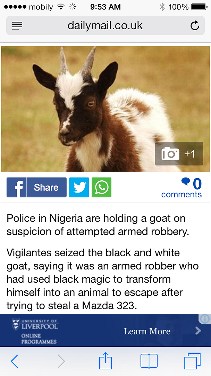Go back with Safari back arrow
The height and width of the screenshot is (376, 211).
pos(15,361)
